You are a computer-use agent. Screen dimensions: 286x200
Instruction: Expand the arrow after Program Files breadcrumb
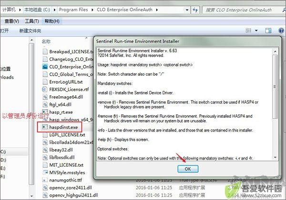click(x=92, y=10)
